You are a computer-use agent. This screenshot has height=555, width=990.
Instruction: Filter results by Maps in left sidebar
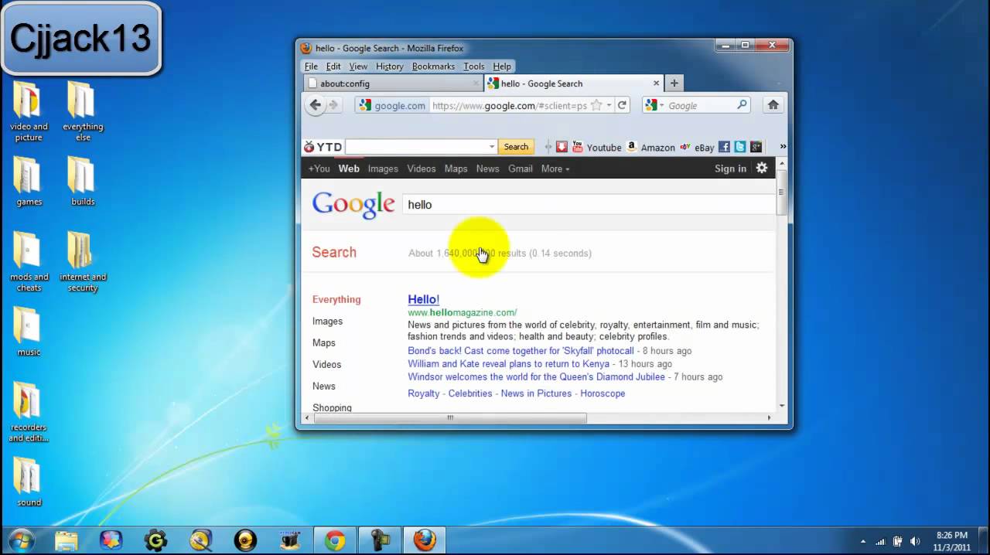coord(323,342)
